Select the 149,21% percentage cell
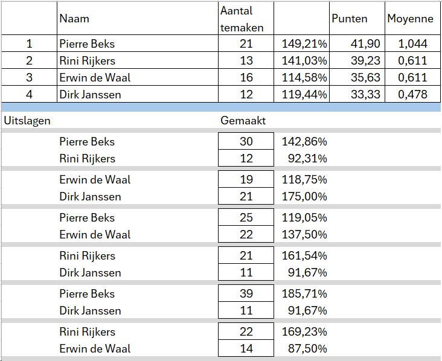Viewport: 442px width, 361px height. 304,43
